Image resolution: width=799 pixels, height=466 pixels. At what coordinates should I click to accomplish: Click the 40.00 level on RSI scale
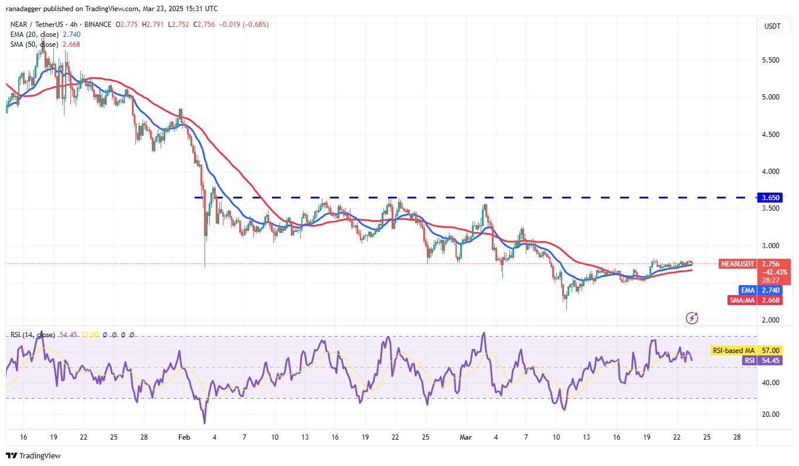(x=769, y=382)
